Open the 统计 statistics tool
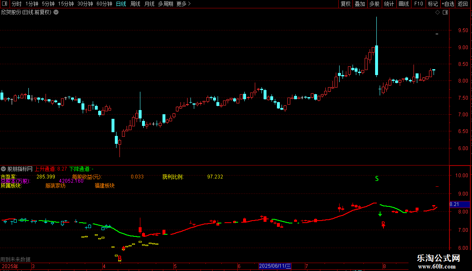This screenshot has height=271, width=472. click(388, 4)
